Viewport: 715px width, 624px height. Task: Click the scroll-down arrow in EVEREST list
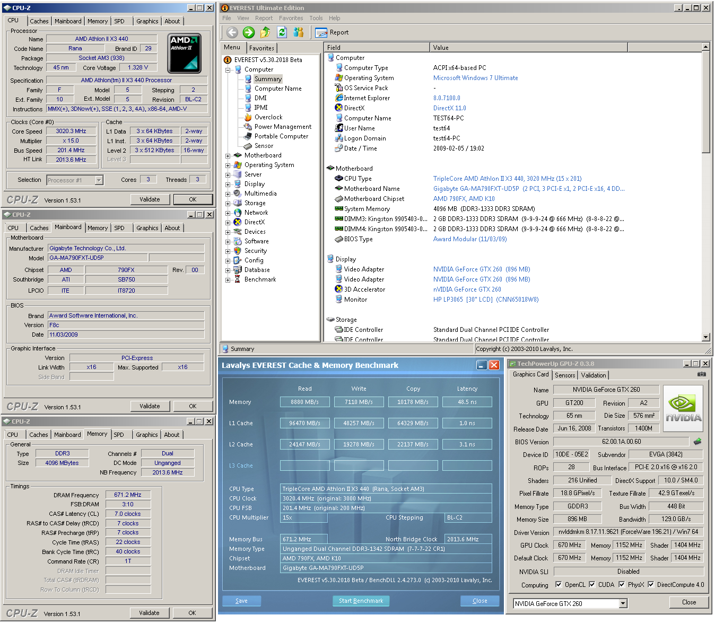[x=705, y=337]
